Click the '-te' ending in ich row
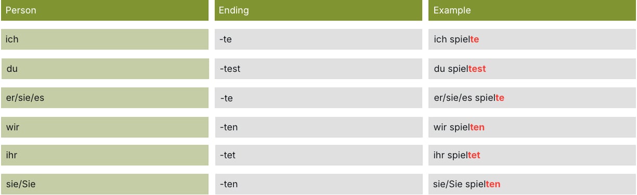Viewport: 637px width, 195px height. (318, 40)
